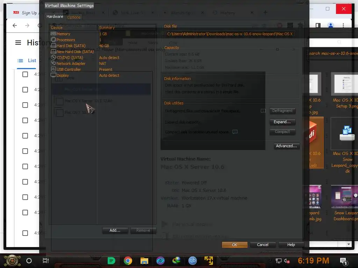Tick the second History entry checkbox
358x268 pixels.
[25, 90]
